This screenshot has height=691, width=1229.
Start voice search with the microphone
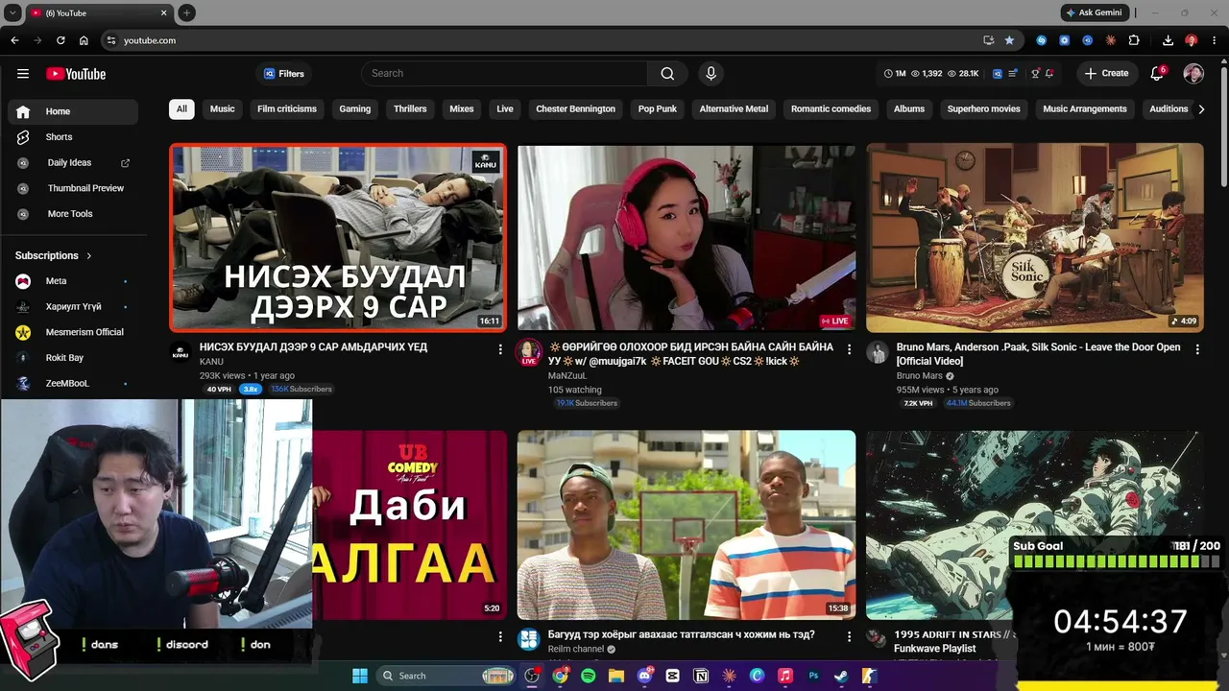[x=711, y=74]
